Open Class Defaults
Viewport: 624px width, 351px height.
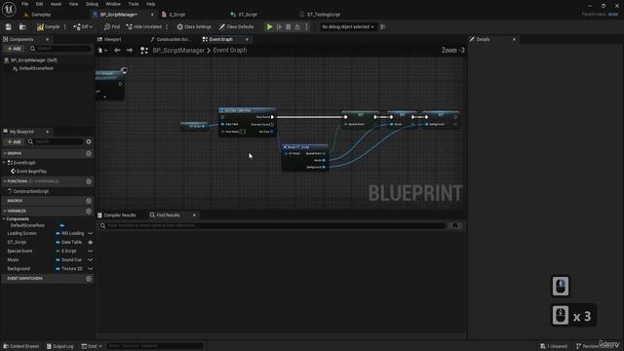pos(236,26)
